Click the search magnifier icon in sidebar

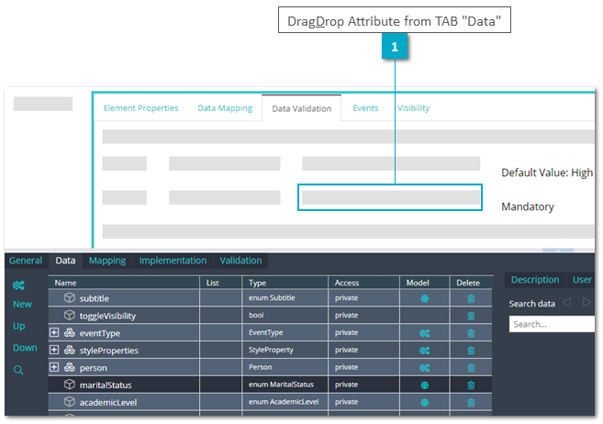pos(18,370)
